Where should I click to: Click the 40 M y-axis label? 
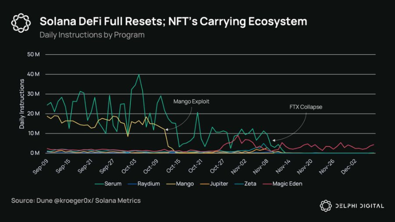coord(33,74)
